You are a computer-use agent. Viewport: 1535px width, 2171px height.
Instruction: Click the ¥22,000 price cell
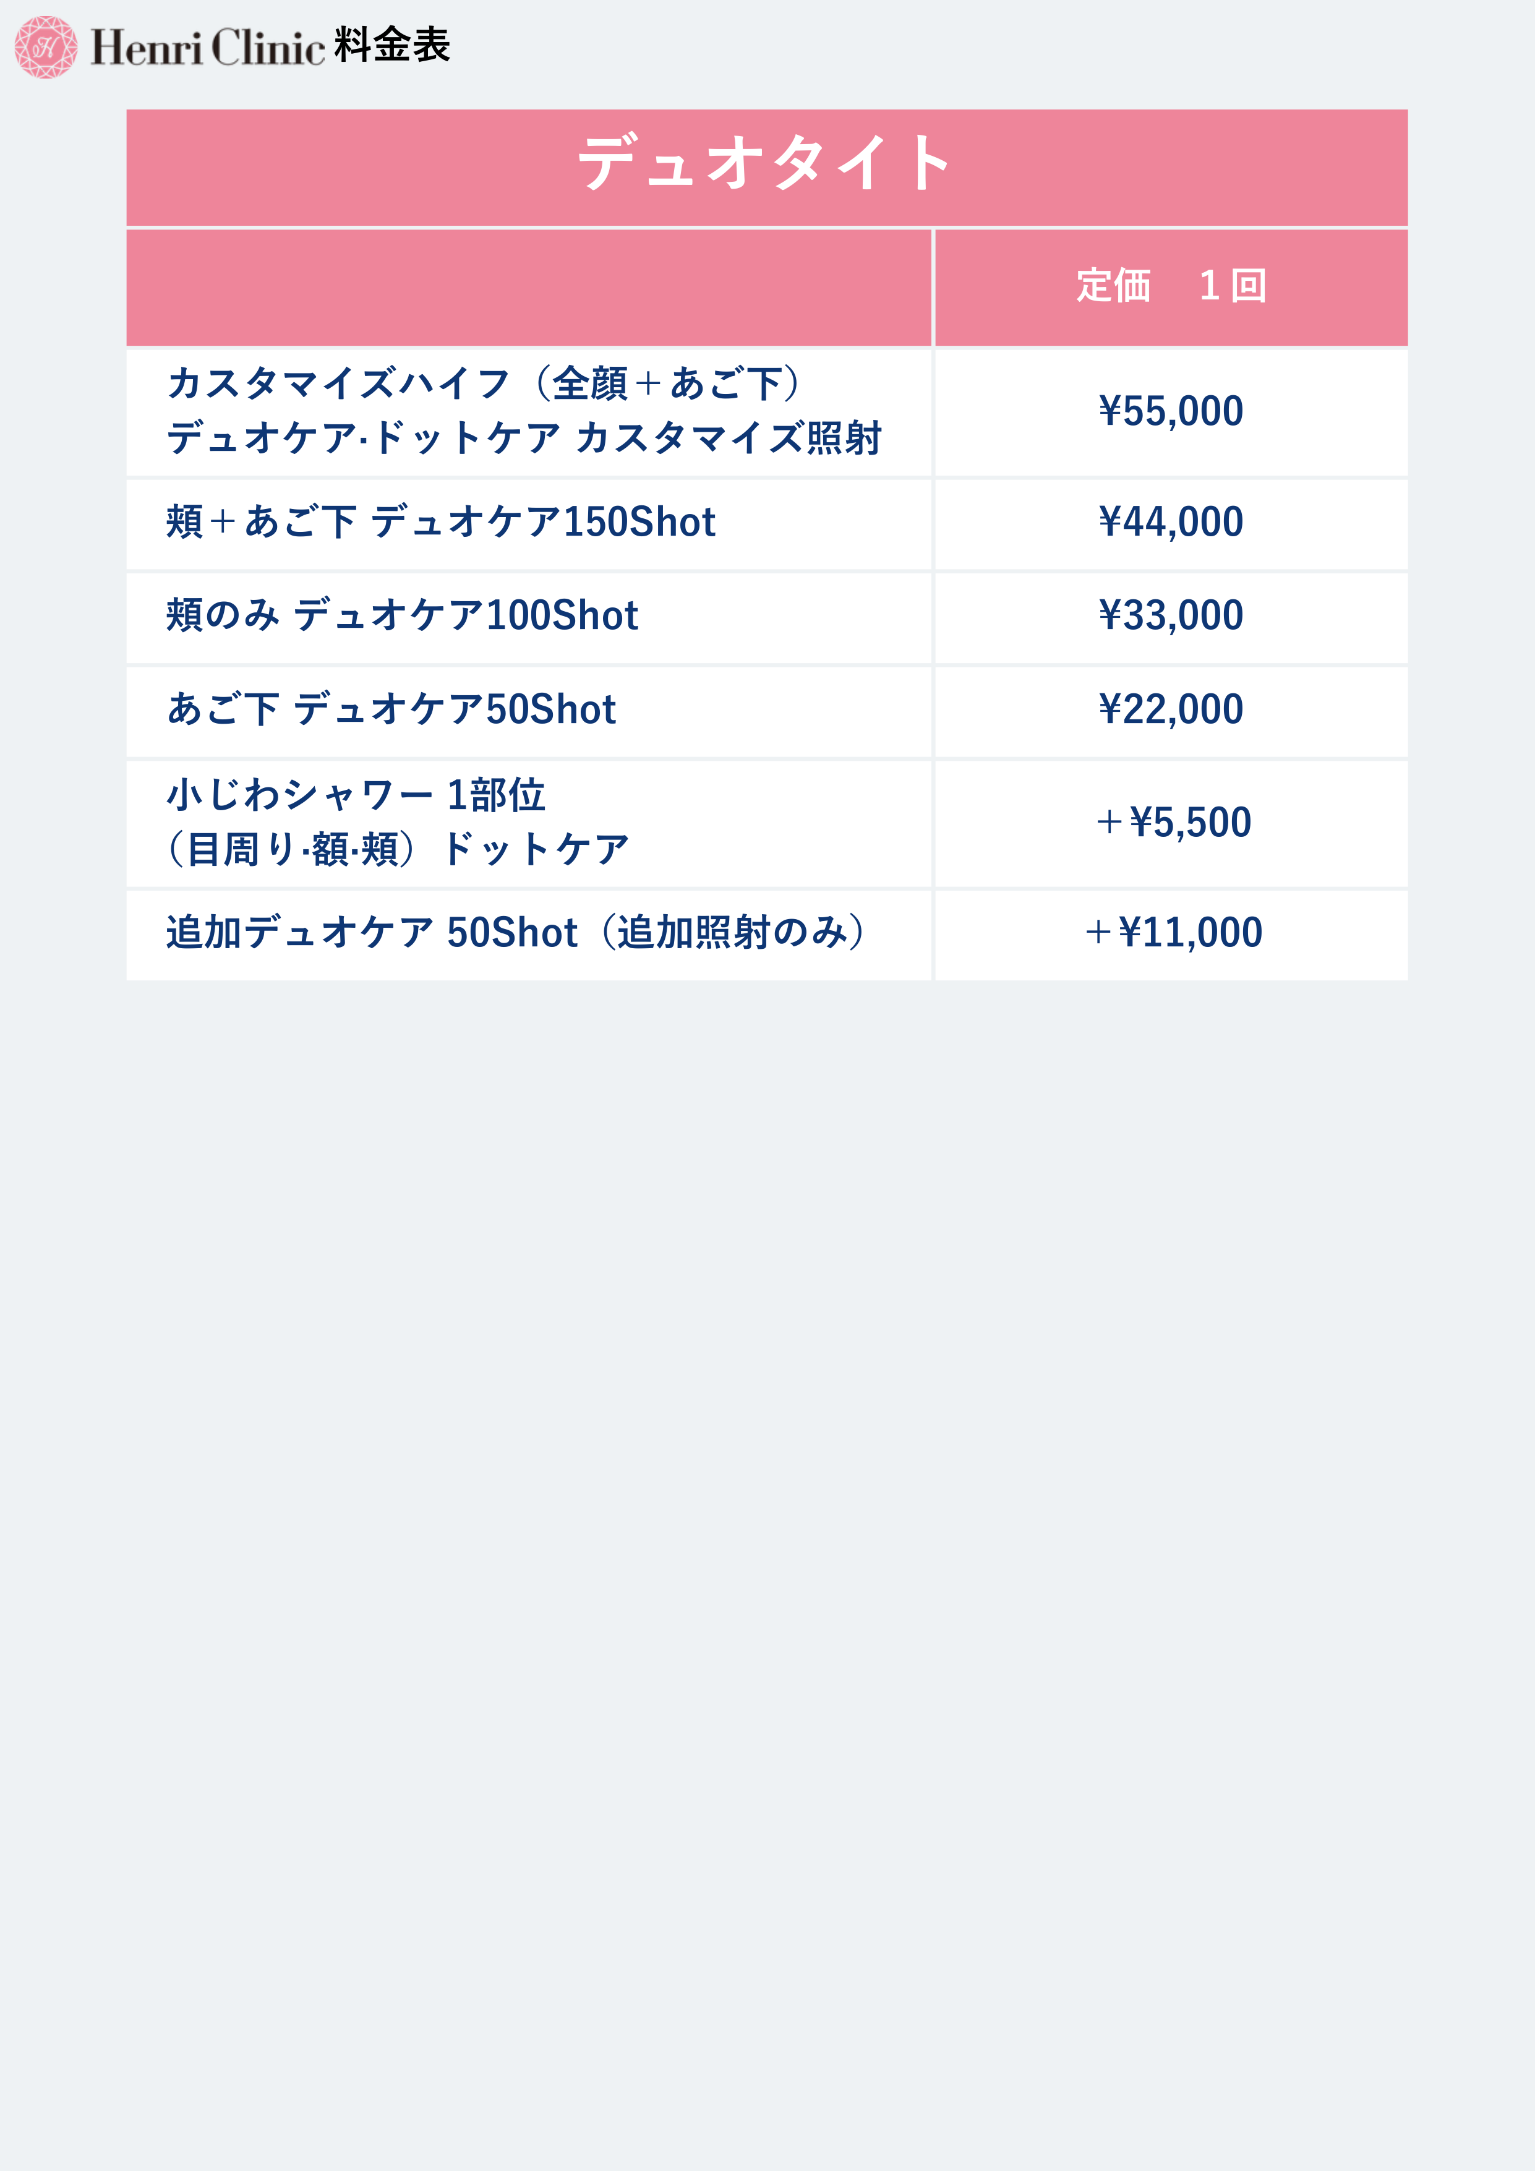click(1171, 711)
